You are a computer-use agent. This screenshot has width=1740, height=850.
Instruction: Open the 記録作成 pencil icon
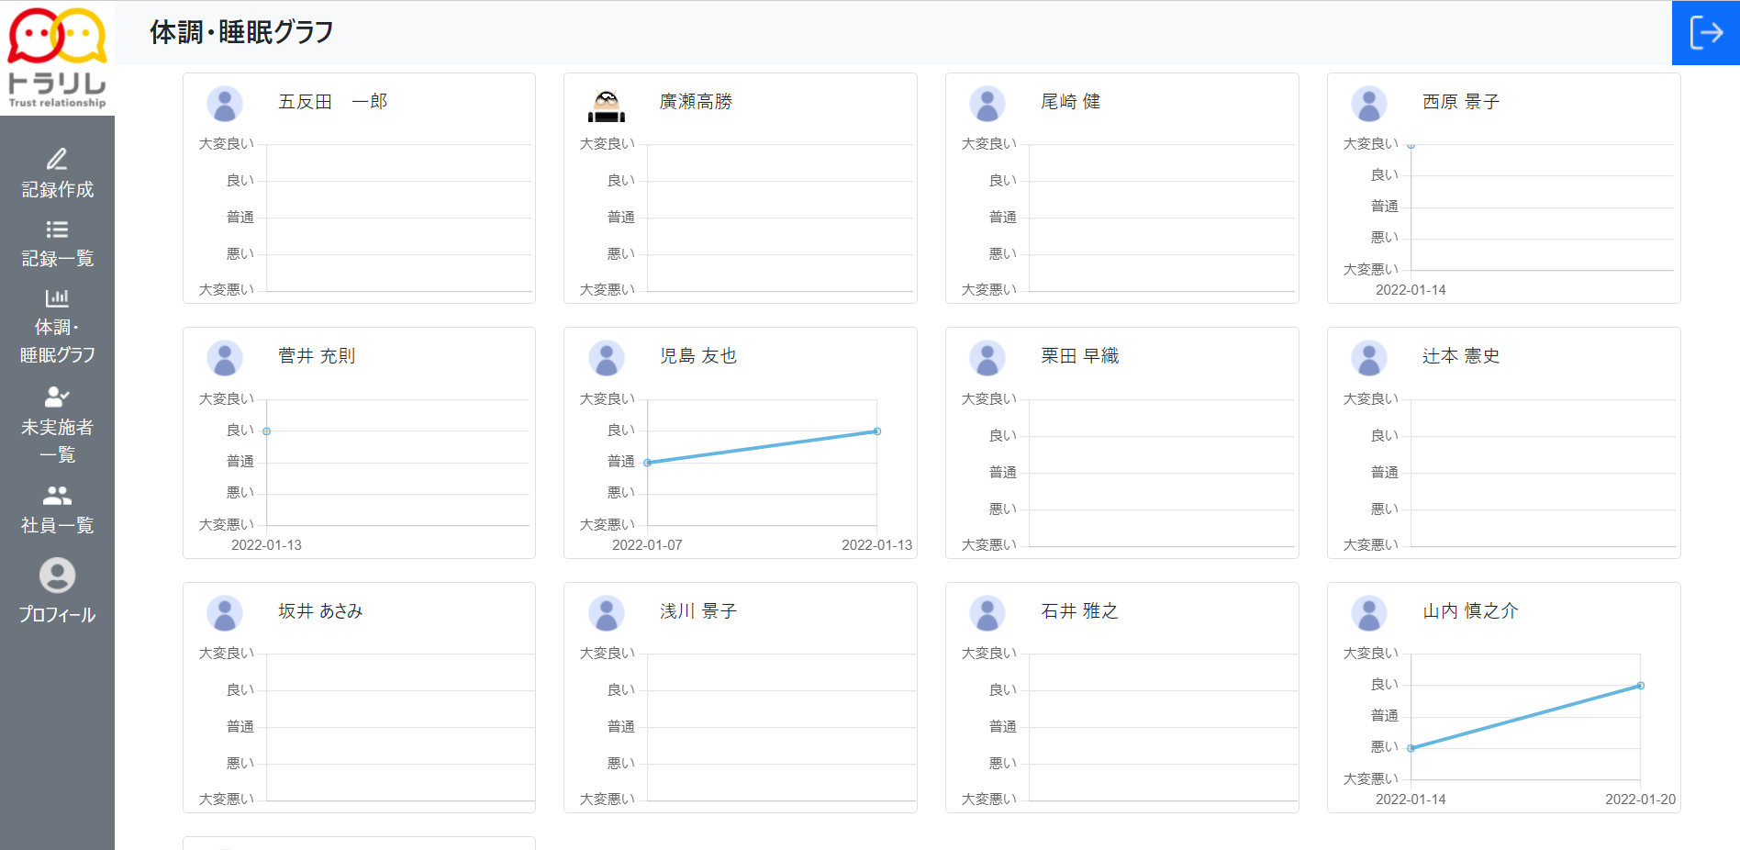[x=57, y=159]
